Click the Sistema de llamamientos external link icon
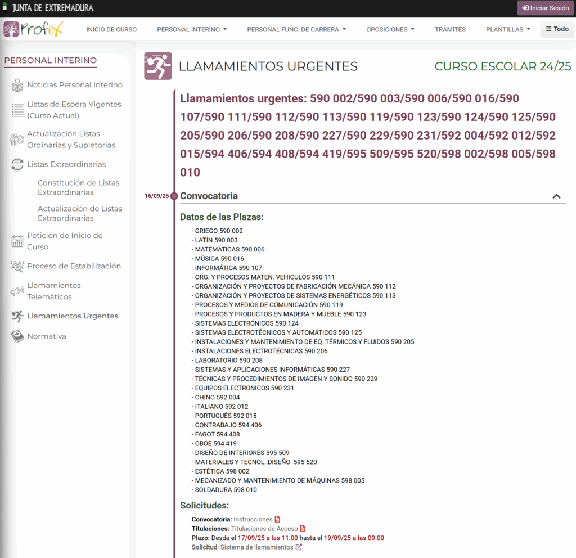576x558 pixels. [x=299, y=547]
